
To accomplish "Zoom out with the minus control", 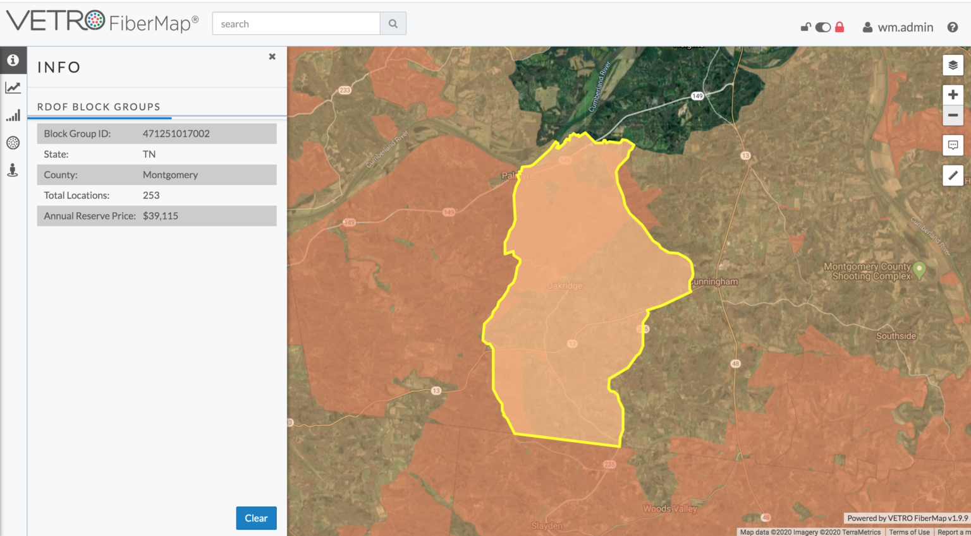I will pyautogui.click(x=953, y=115).
